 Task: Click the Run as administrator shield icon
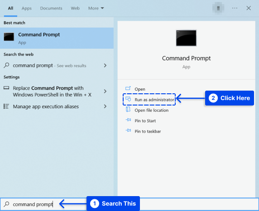click(128, 99)
